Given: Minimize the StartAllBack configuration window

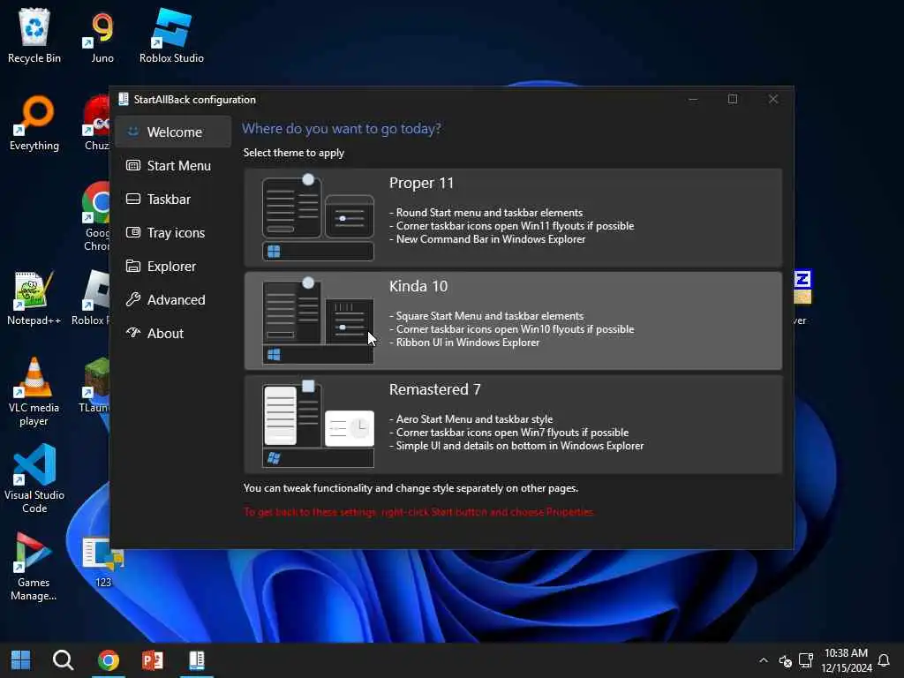Looking at the screenshot, I should [693, 99].
